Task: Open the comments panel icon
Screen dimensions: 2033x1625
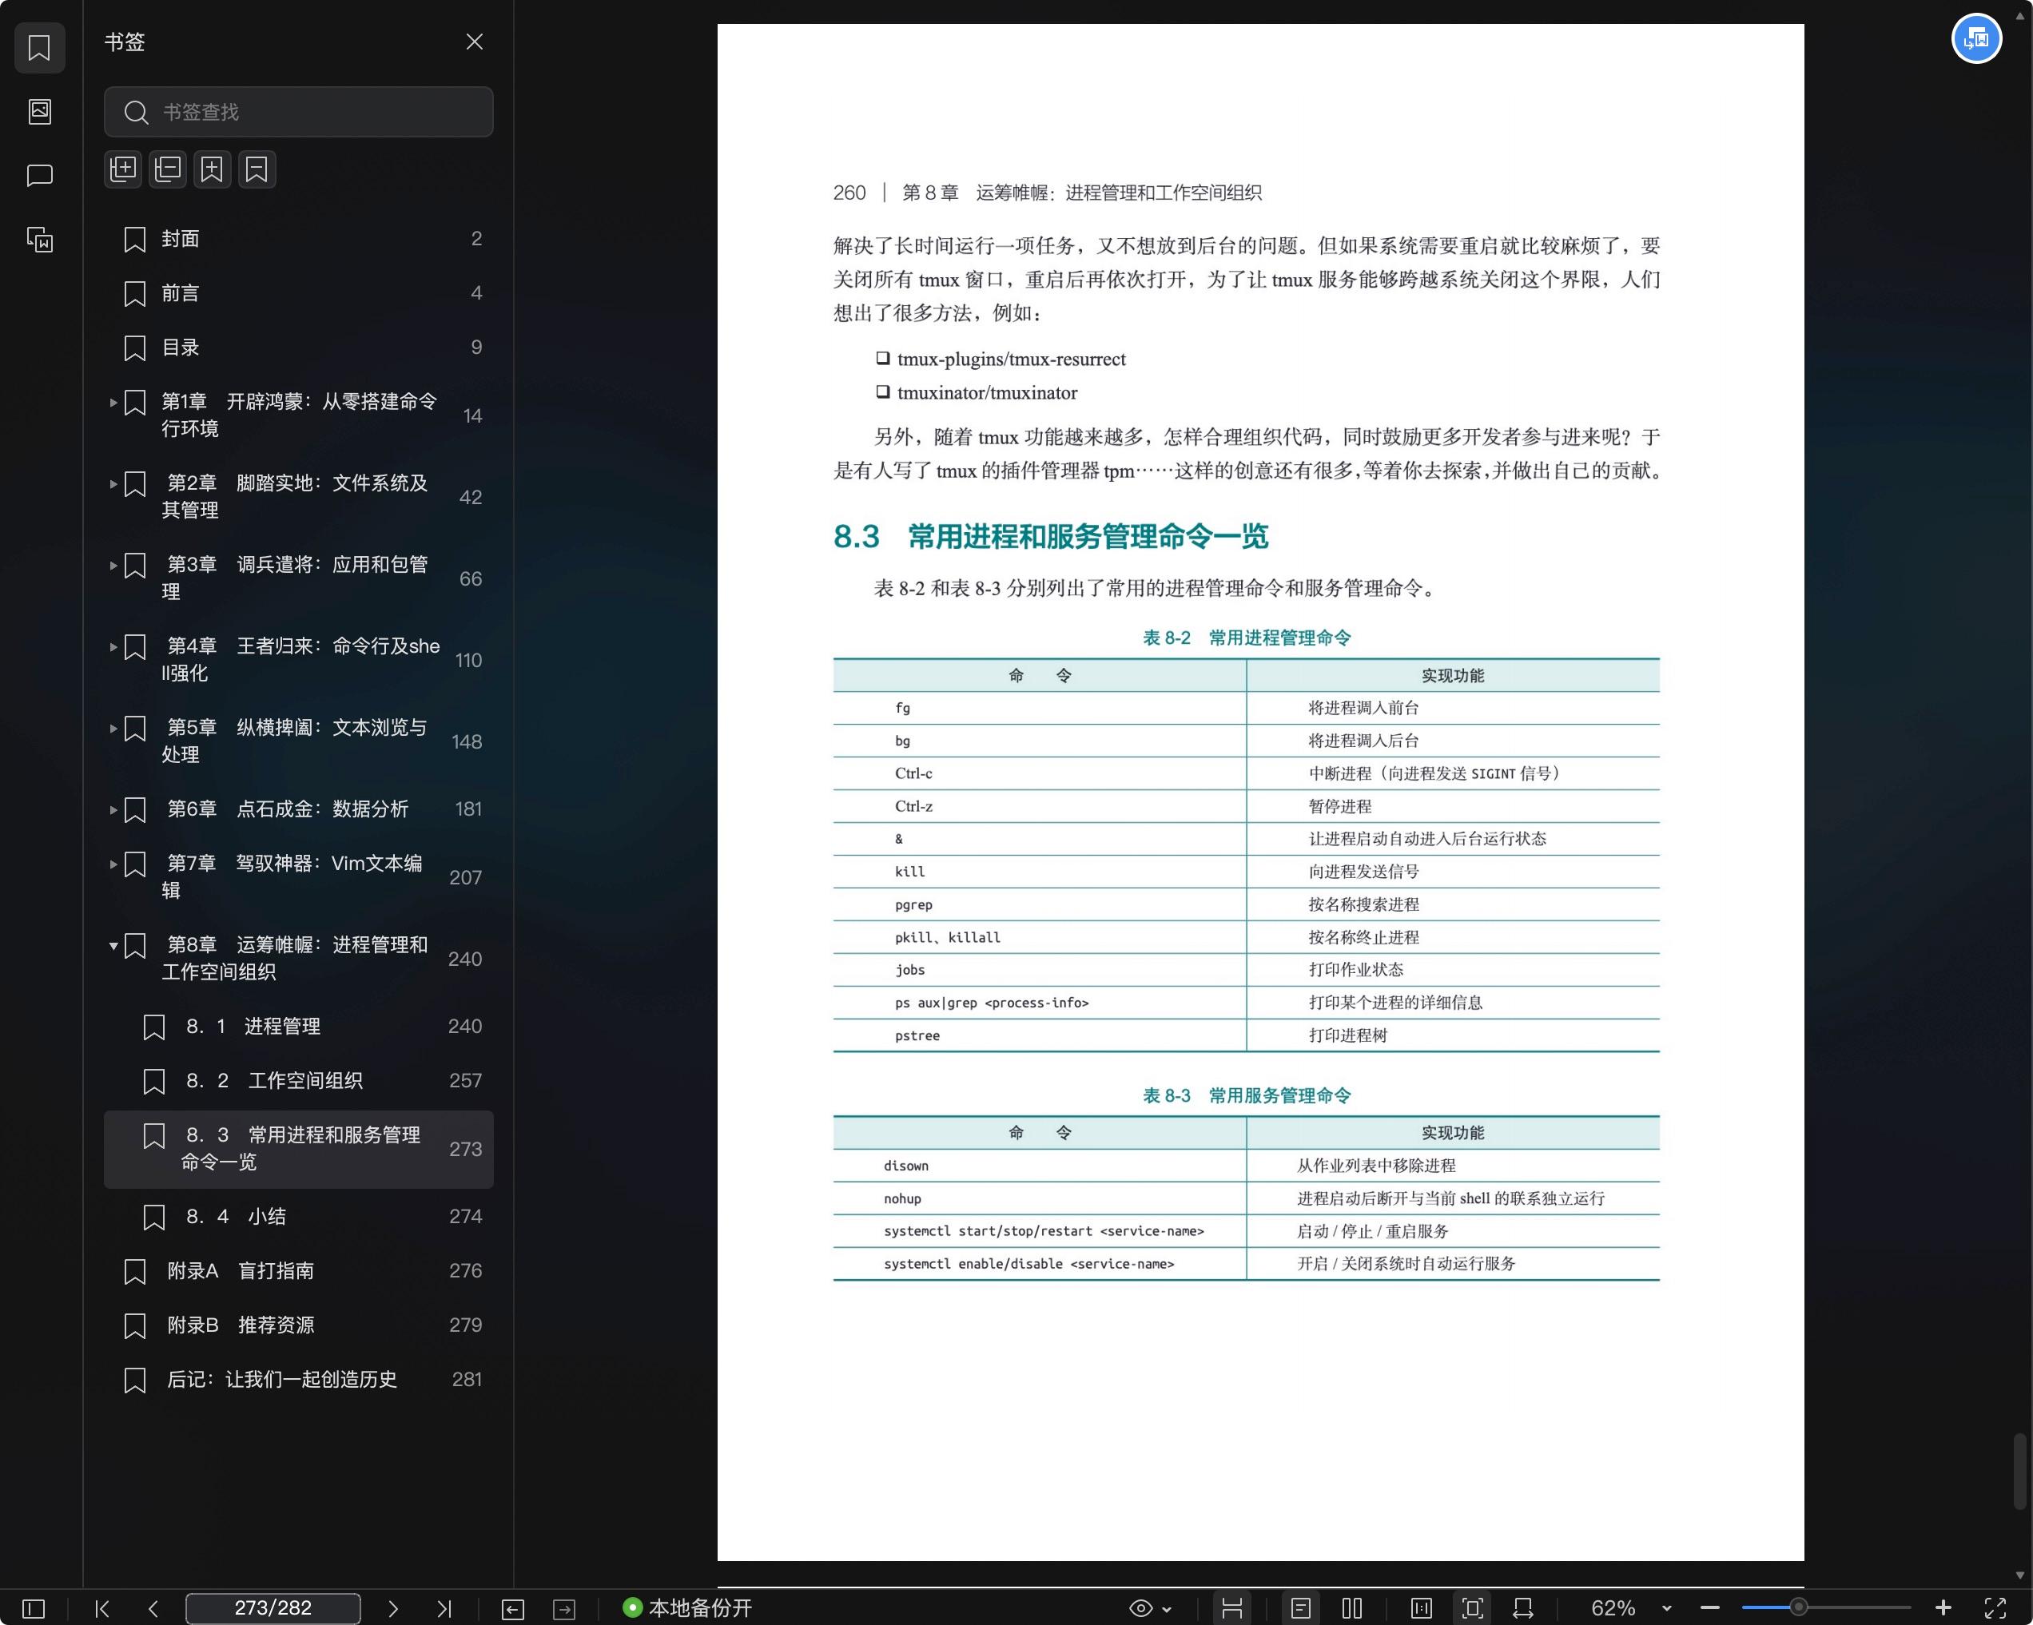Action: 40,175
